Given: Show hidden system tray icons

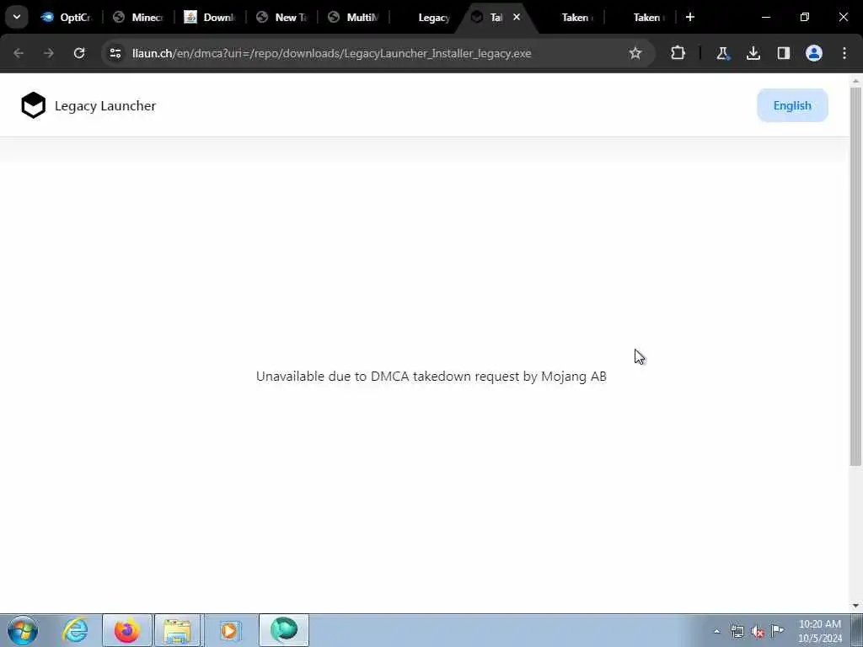Looking at the screenshot, I should [x=716, y=631].
